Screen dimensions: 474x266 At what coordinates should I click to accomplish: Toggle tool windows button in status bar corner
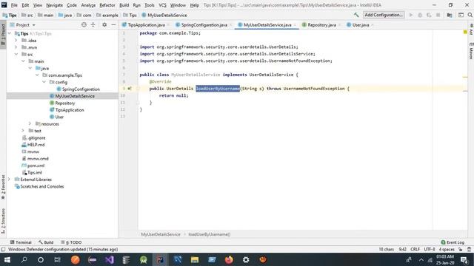click(x=3, y=249)
